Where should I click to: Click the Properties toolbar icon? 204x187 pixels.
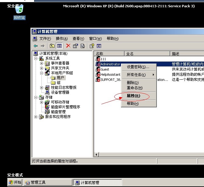click(75, 46)
